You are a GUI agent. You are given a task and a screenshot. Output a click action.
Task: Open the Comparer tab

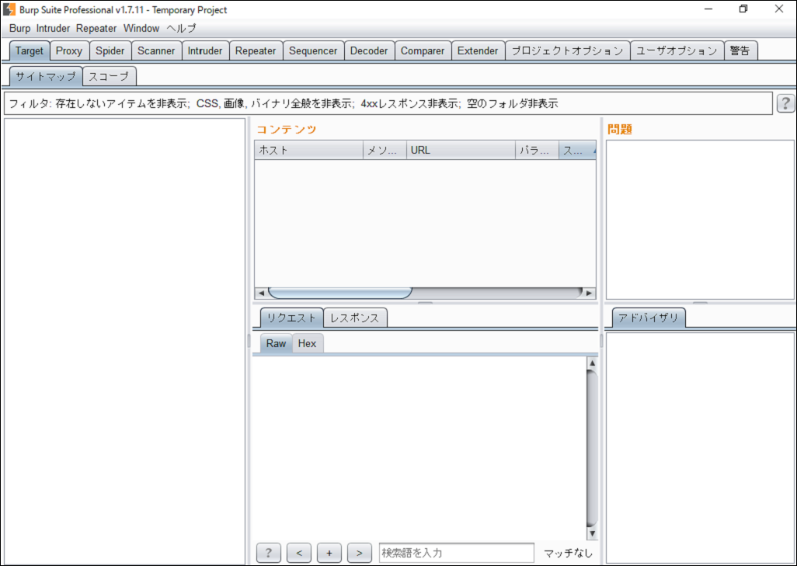[423, 50]
